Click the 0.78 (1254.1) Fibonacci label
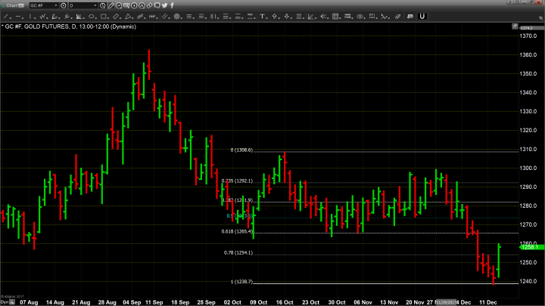The width and height of the screenshot is (545, 306). tap(238, 252)
